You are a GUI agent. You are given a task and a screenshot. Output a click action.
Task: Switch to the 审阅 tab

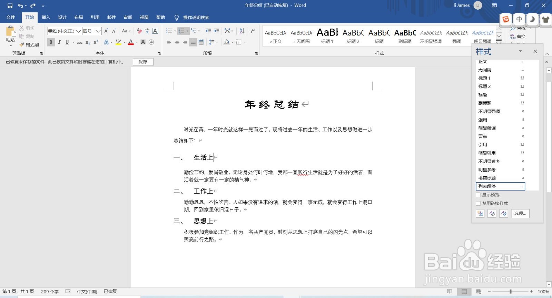click(128, 17)
